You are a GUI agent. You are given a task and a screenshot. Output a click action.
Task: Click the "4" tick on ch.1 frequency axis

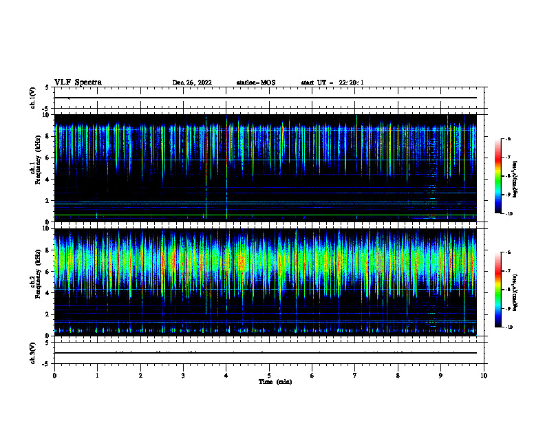tap(48, 180)
